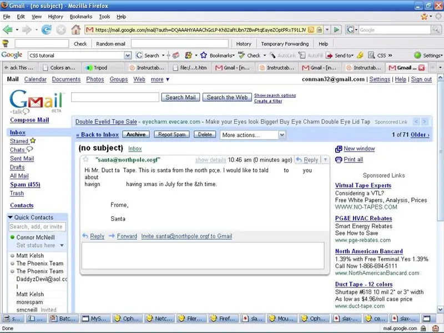Open the dropdown arrow next to Reply
Image resolution: width=444 pixels, height=333 pixels.
(x=325, y=160)
